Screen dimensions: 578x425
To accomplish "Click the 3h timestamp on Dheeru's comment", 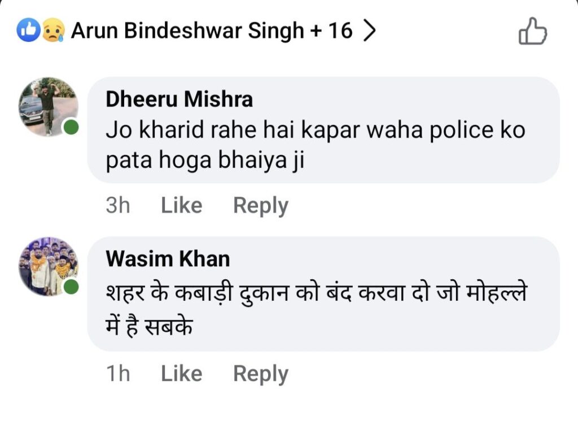I will click(117, 206).
